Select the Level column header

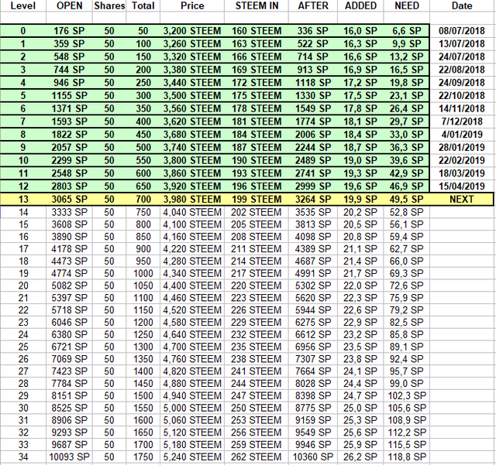[23, 5]
